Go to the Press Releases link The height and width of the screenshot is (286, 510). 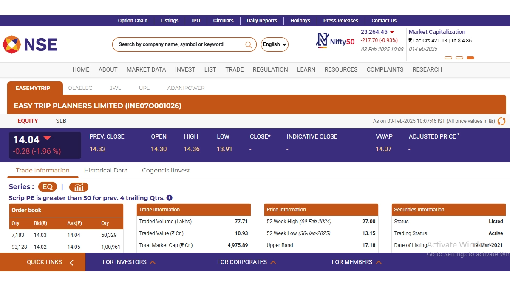(340, 21)
